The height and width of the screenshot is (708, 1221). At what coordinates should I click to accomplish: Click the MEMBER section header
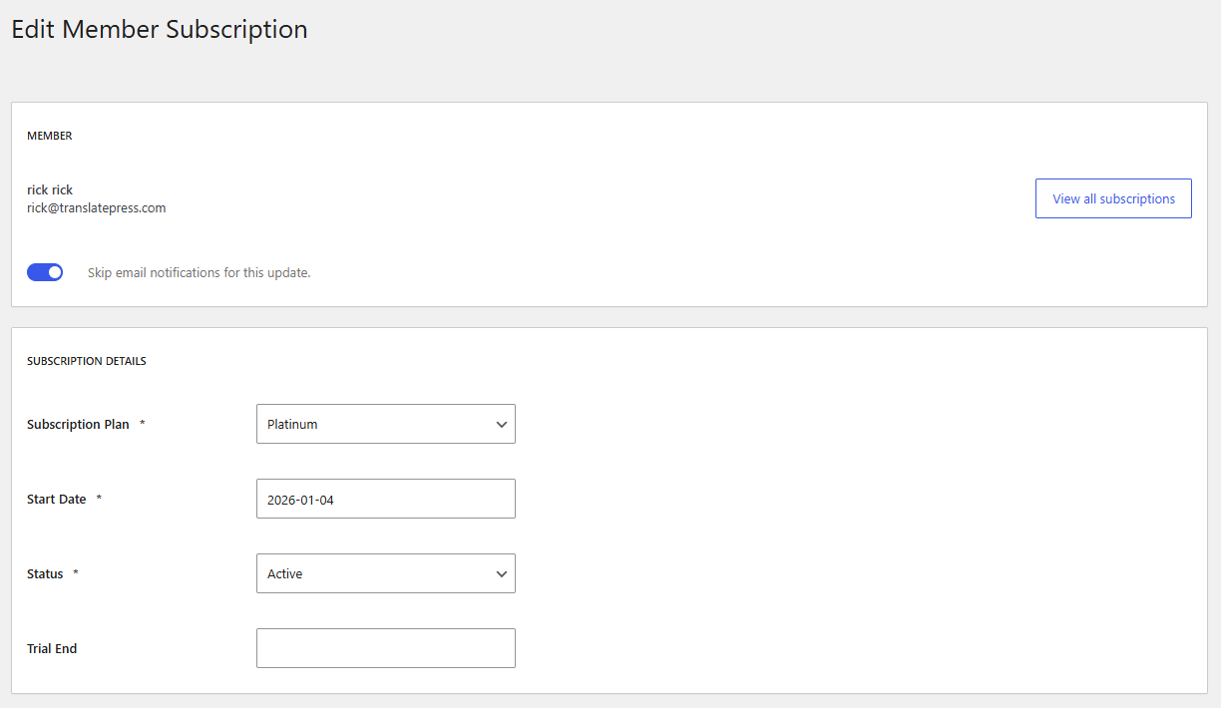click(x=49, y=136)
